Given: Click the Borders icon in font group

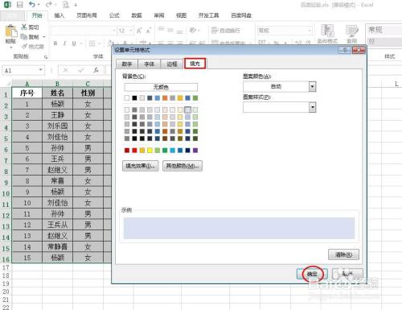Looking at the screenshot, I should (92, 43).
